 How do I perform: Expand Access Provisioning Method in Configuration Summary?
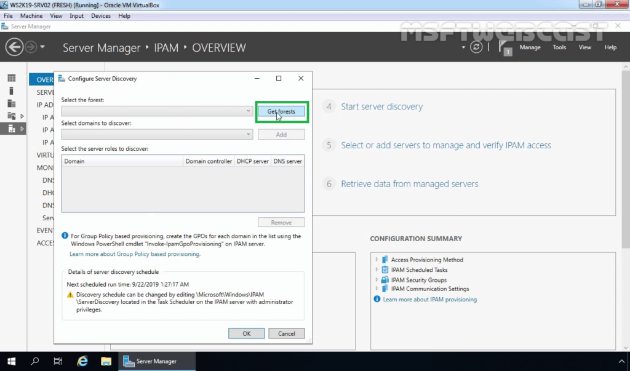click(377, 260)
